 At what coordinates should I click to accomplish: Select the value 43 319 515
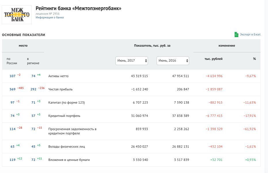pyautogui.click(x=139, y=76)
